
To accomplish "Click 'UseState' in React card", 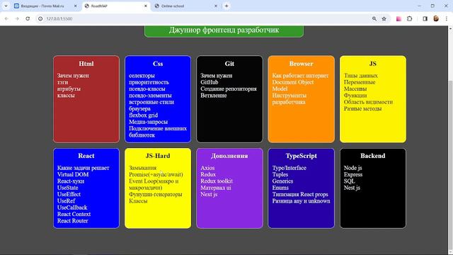I will point(68,188).
